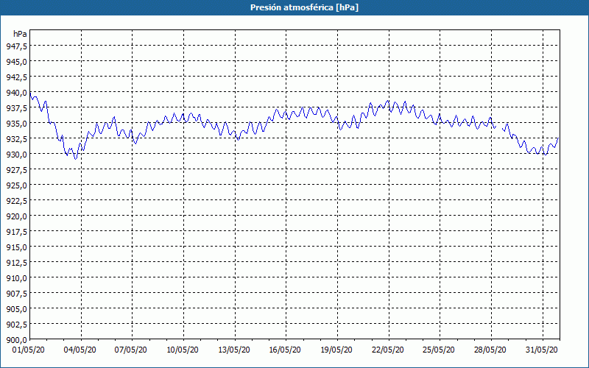Click the 917,5 y-axis label
Screen dimensions: 589x368
(16, 231)
